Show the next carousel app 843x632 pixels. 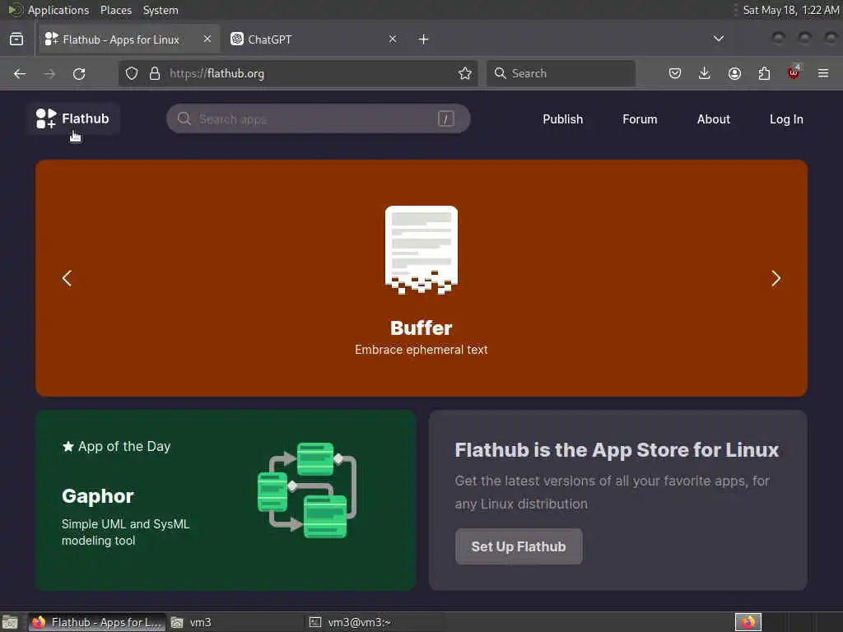775,278
